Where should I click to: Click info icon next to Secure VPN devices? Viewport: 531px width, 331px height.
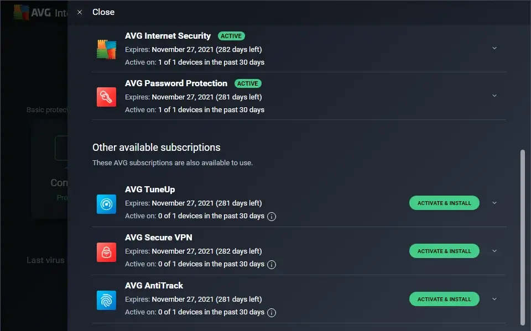pos(272,265)
